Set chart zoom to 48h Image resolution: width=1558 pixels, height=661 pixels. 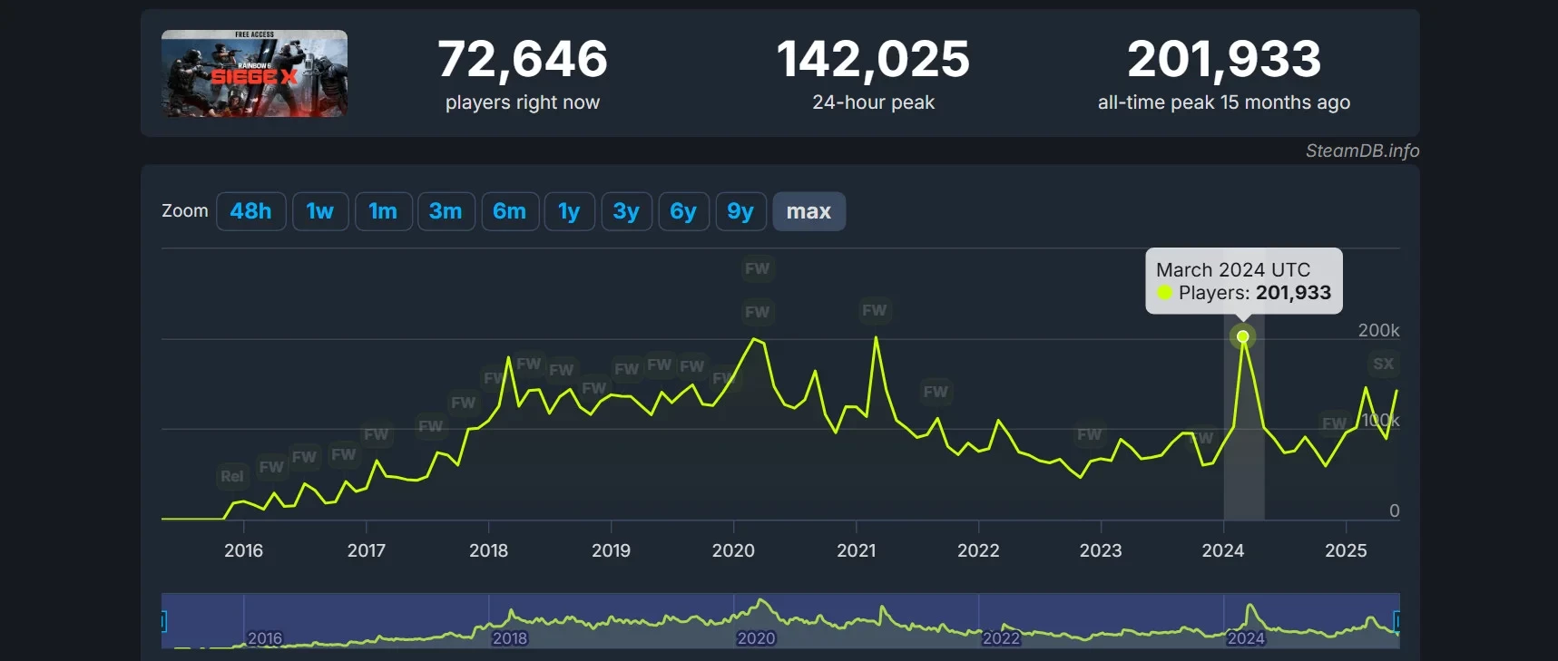pos(250,211)
